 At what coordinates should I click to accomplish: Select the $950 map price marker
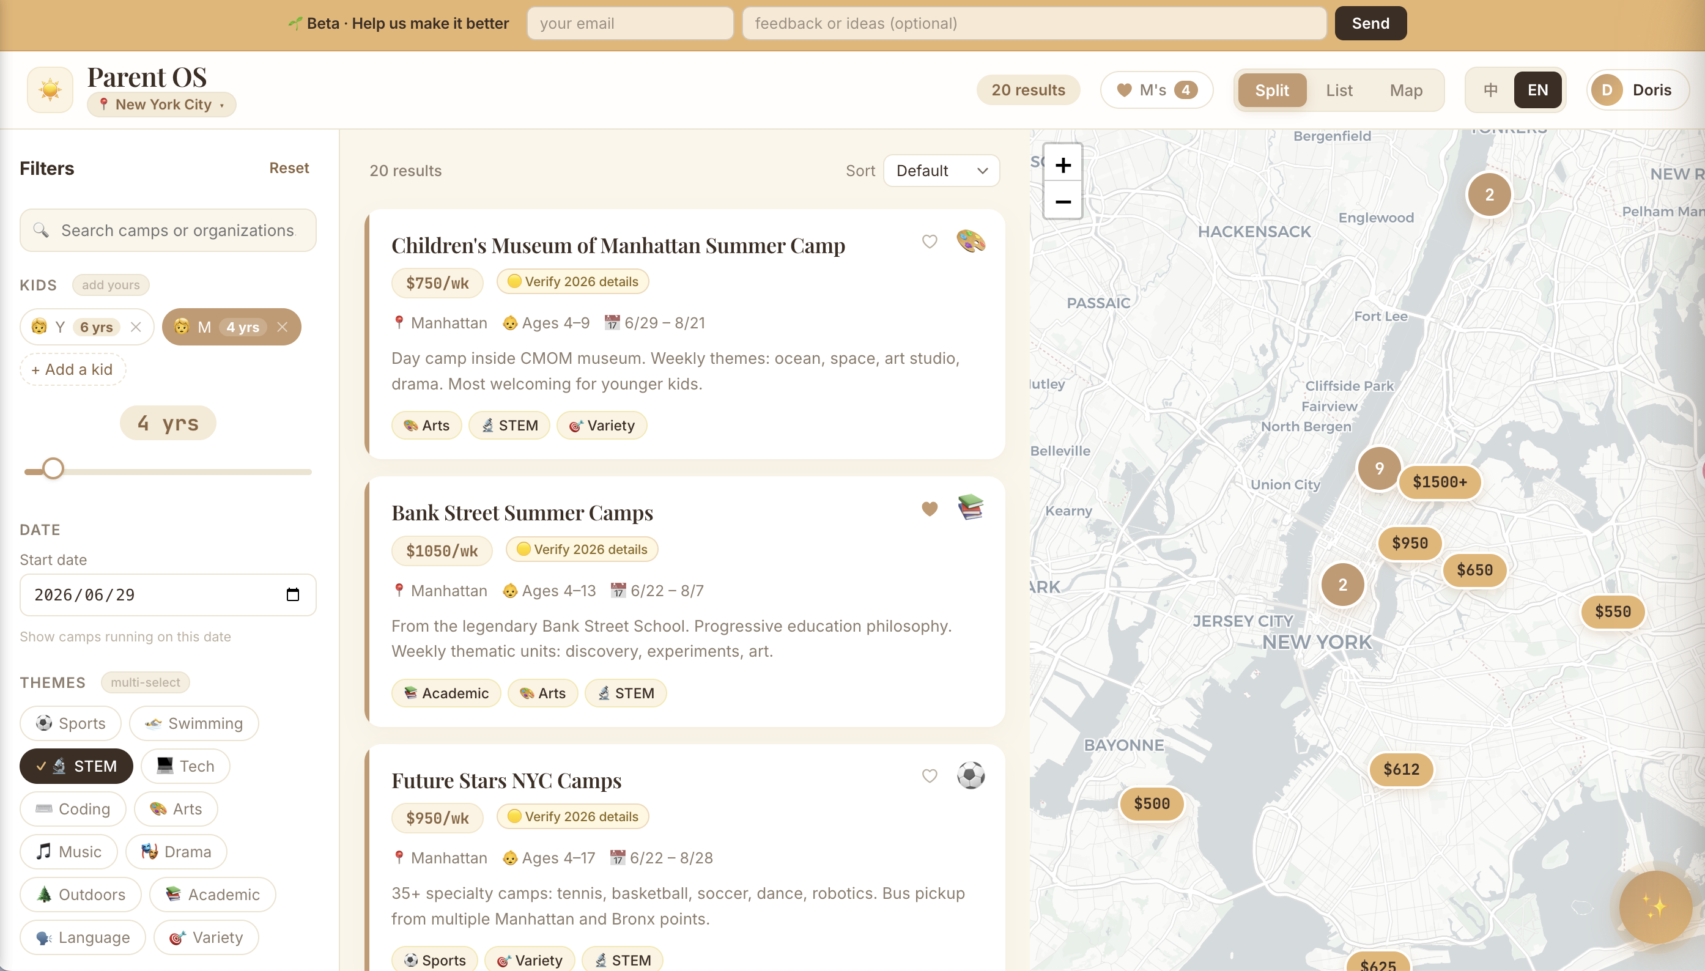tap(1410, 543)
